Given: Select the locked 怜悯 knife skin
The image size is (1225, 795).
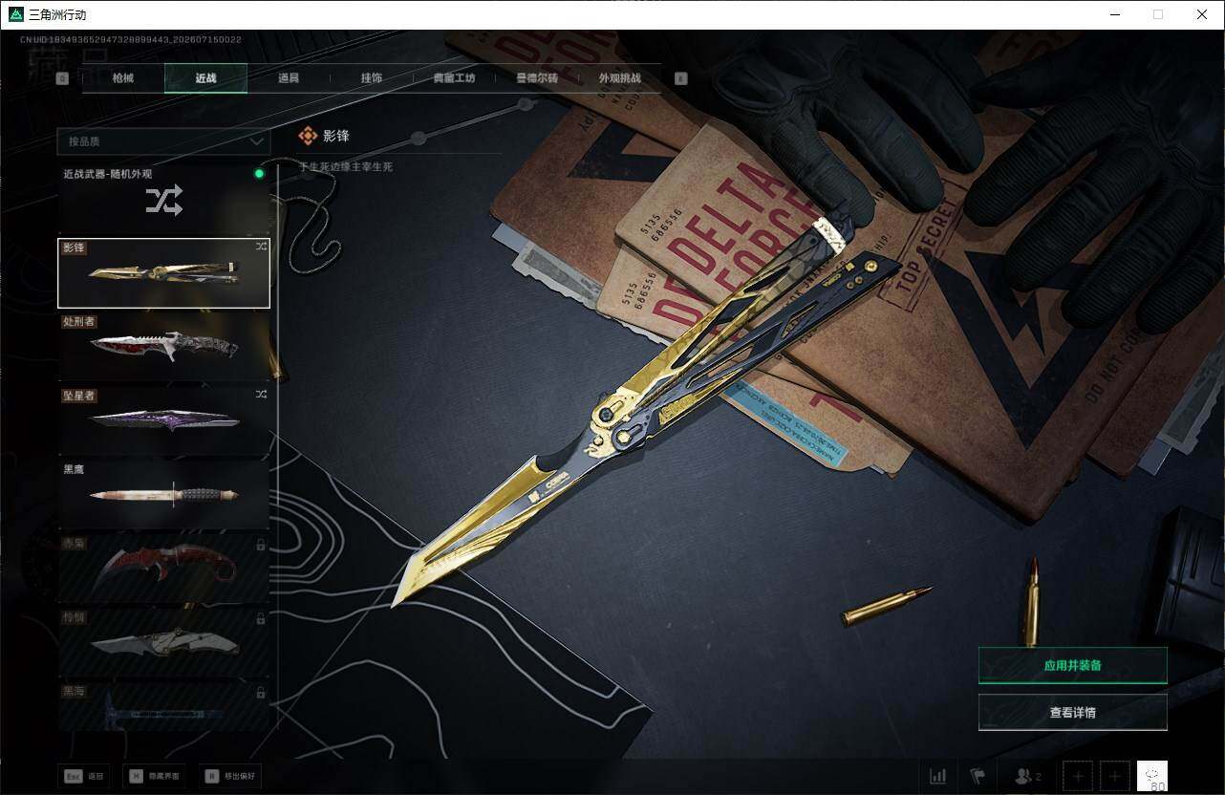Looking at the screenshot, I should click(x=163, y=643).
